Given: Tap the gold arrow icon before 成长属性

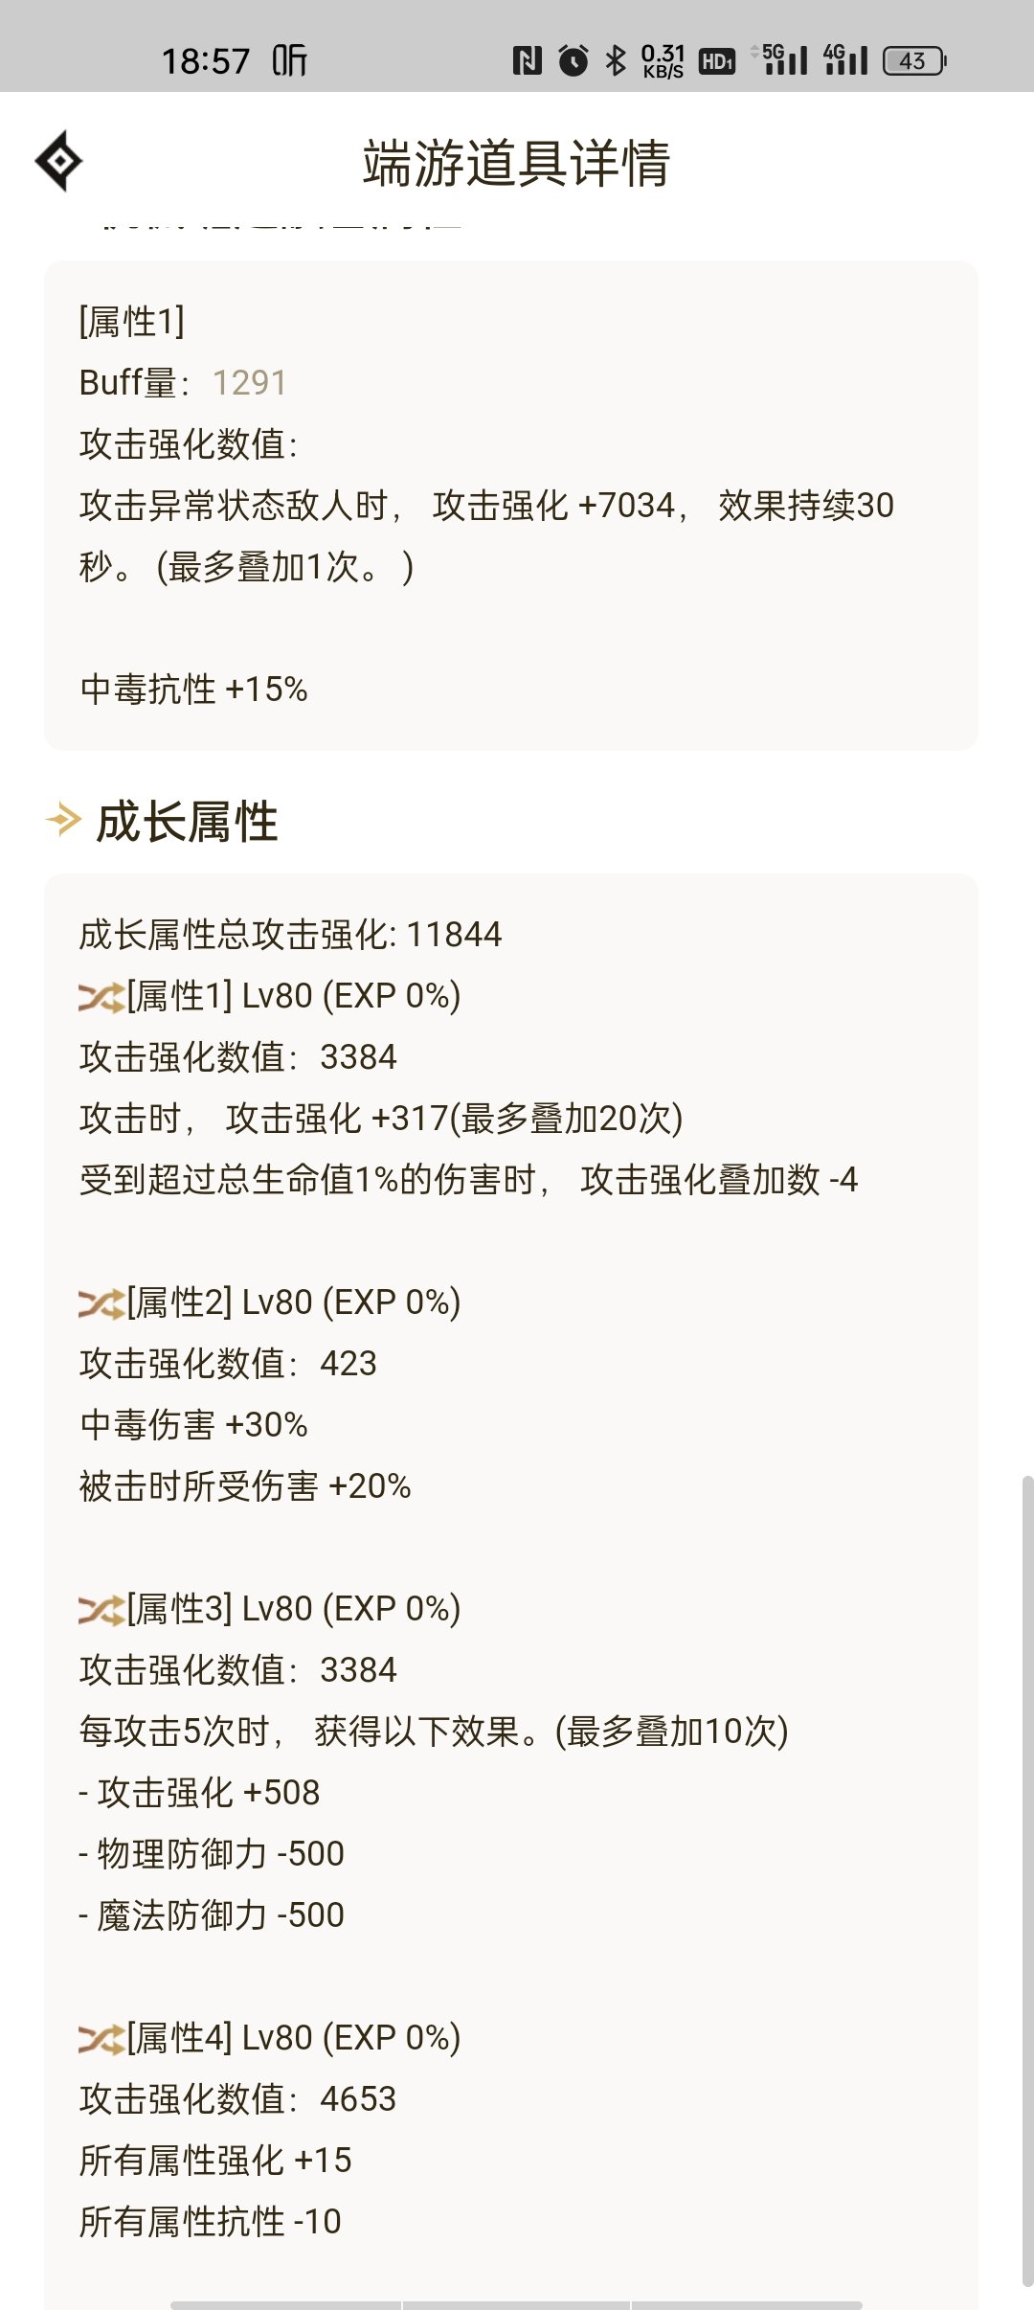Looking at the screenshot, I should [x=64, y=821].
